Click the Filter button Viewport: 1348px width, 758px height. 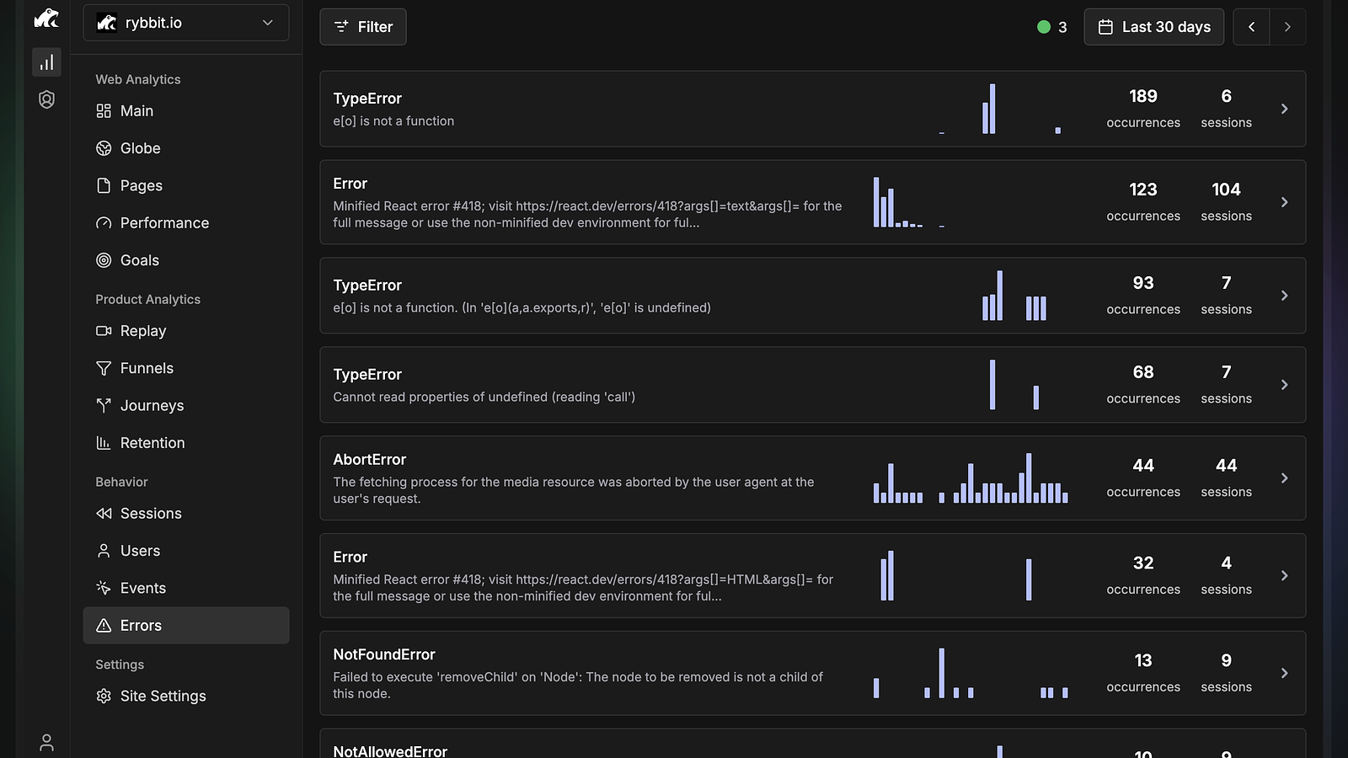point(363,27)
